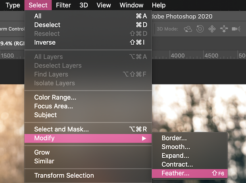This screenshot has width=246, height=183.
Task: Open the Filter menu
Action: [x=63, y=5]
